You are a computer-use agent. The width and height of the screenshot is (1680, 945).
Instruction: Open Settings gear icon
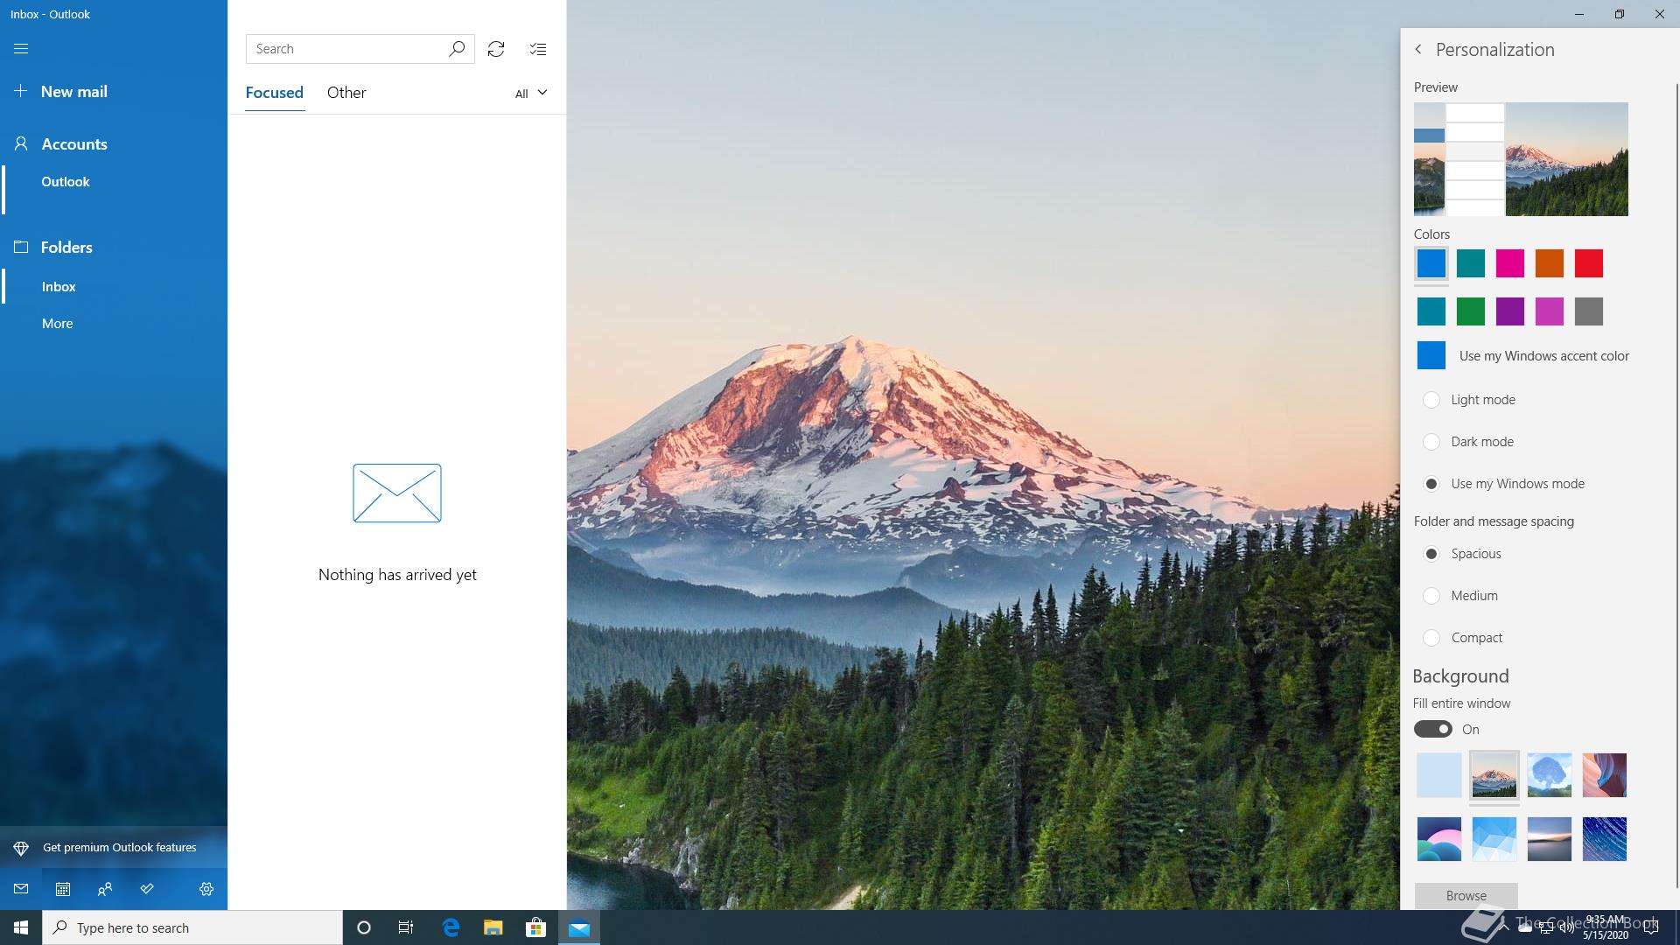coord(206,889)
